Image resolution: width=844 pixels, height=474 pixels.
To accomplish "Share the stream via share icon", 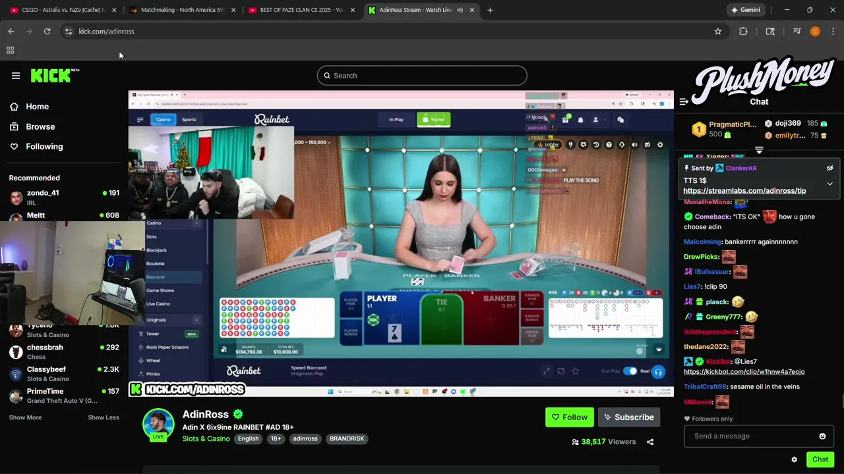I will tap(650, 442).
